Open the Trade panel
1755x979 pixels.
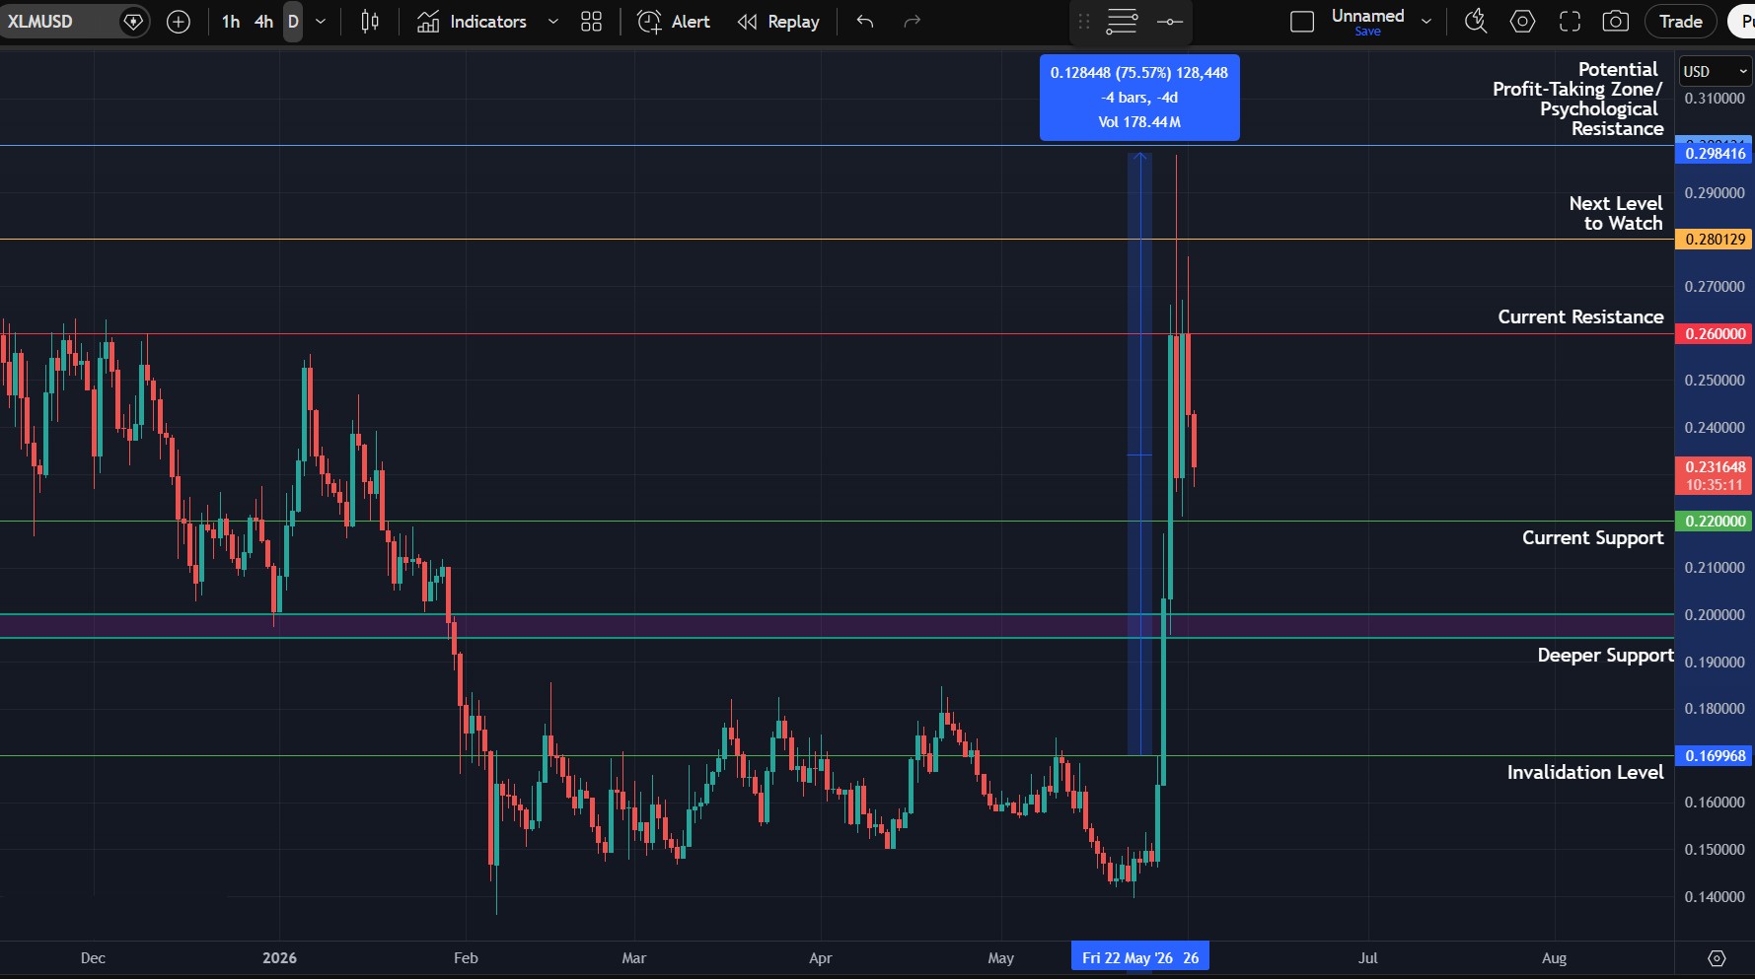[1680, 22]
